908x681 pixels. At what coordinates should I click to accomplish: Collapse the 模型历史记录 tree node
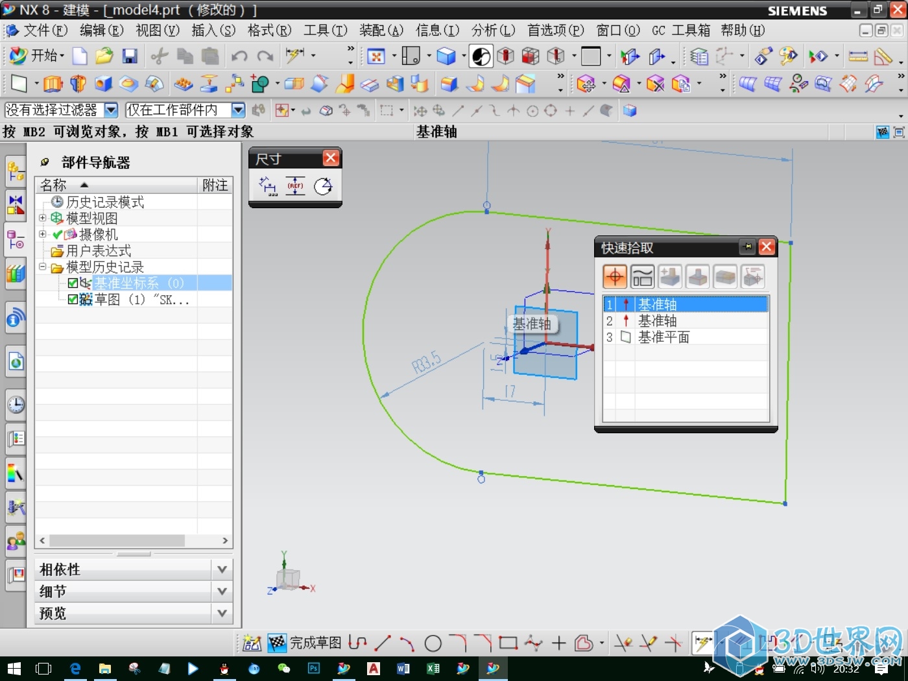(x=42, y=267)
